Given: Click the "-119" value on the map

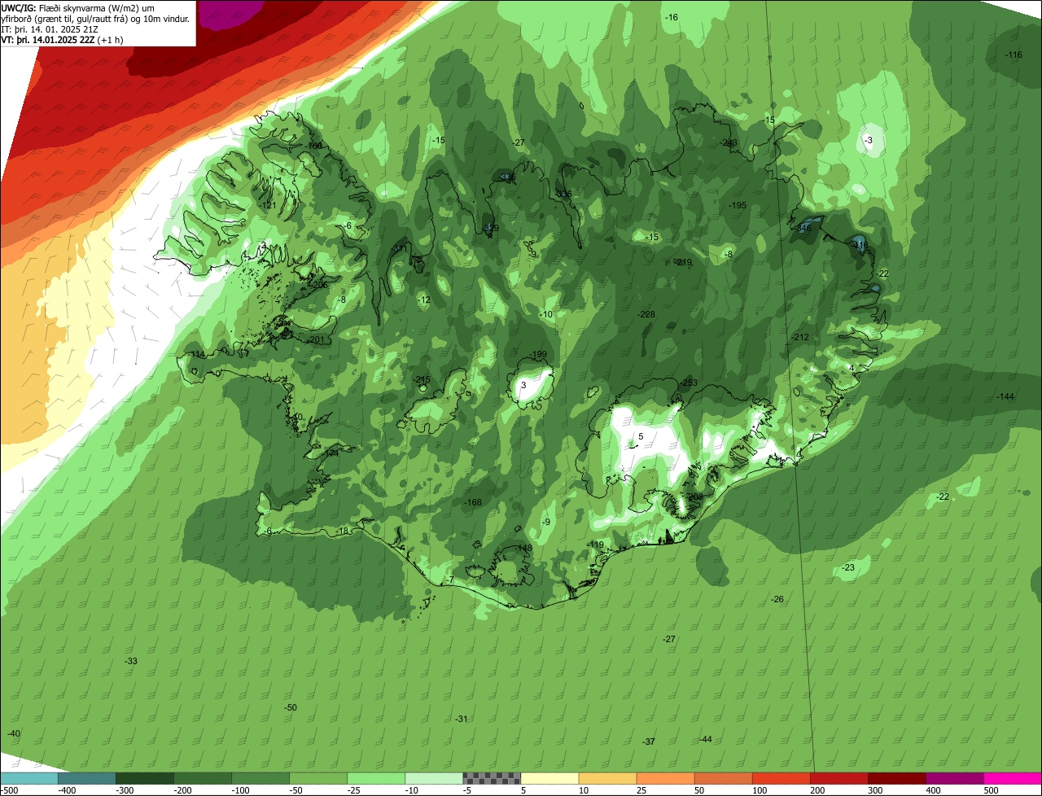Looking at the screenshot, I should [596, 545].
